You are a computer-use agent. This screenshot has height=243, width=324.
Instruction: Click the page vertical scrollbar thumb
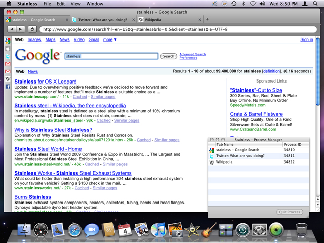pyautogui.click(x=318, y=72)
